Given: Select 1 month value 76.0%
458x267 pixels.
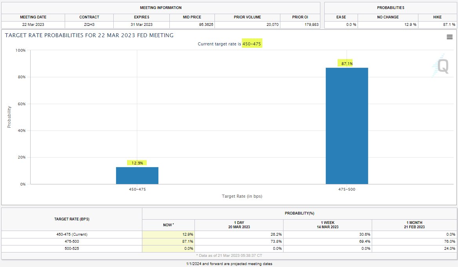Looking at the screenshot, I should click(x=450, y=241).
